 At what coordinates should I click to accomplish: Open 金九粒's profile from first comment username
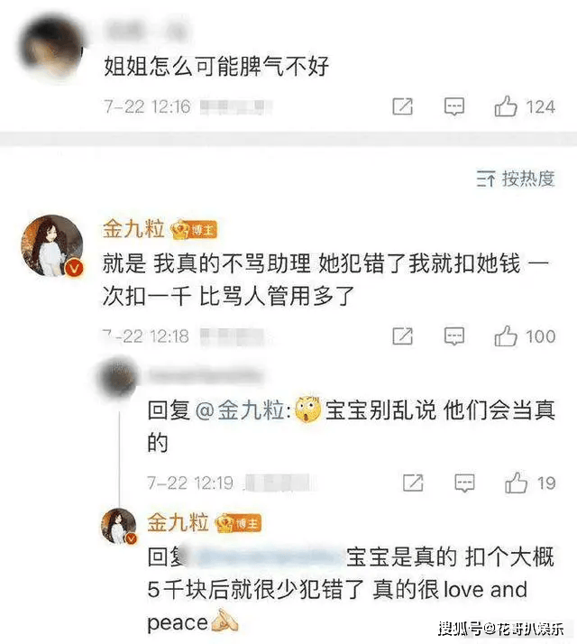[133, 228]
